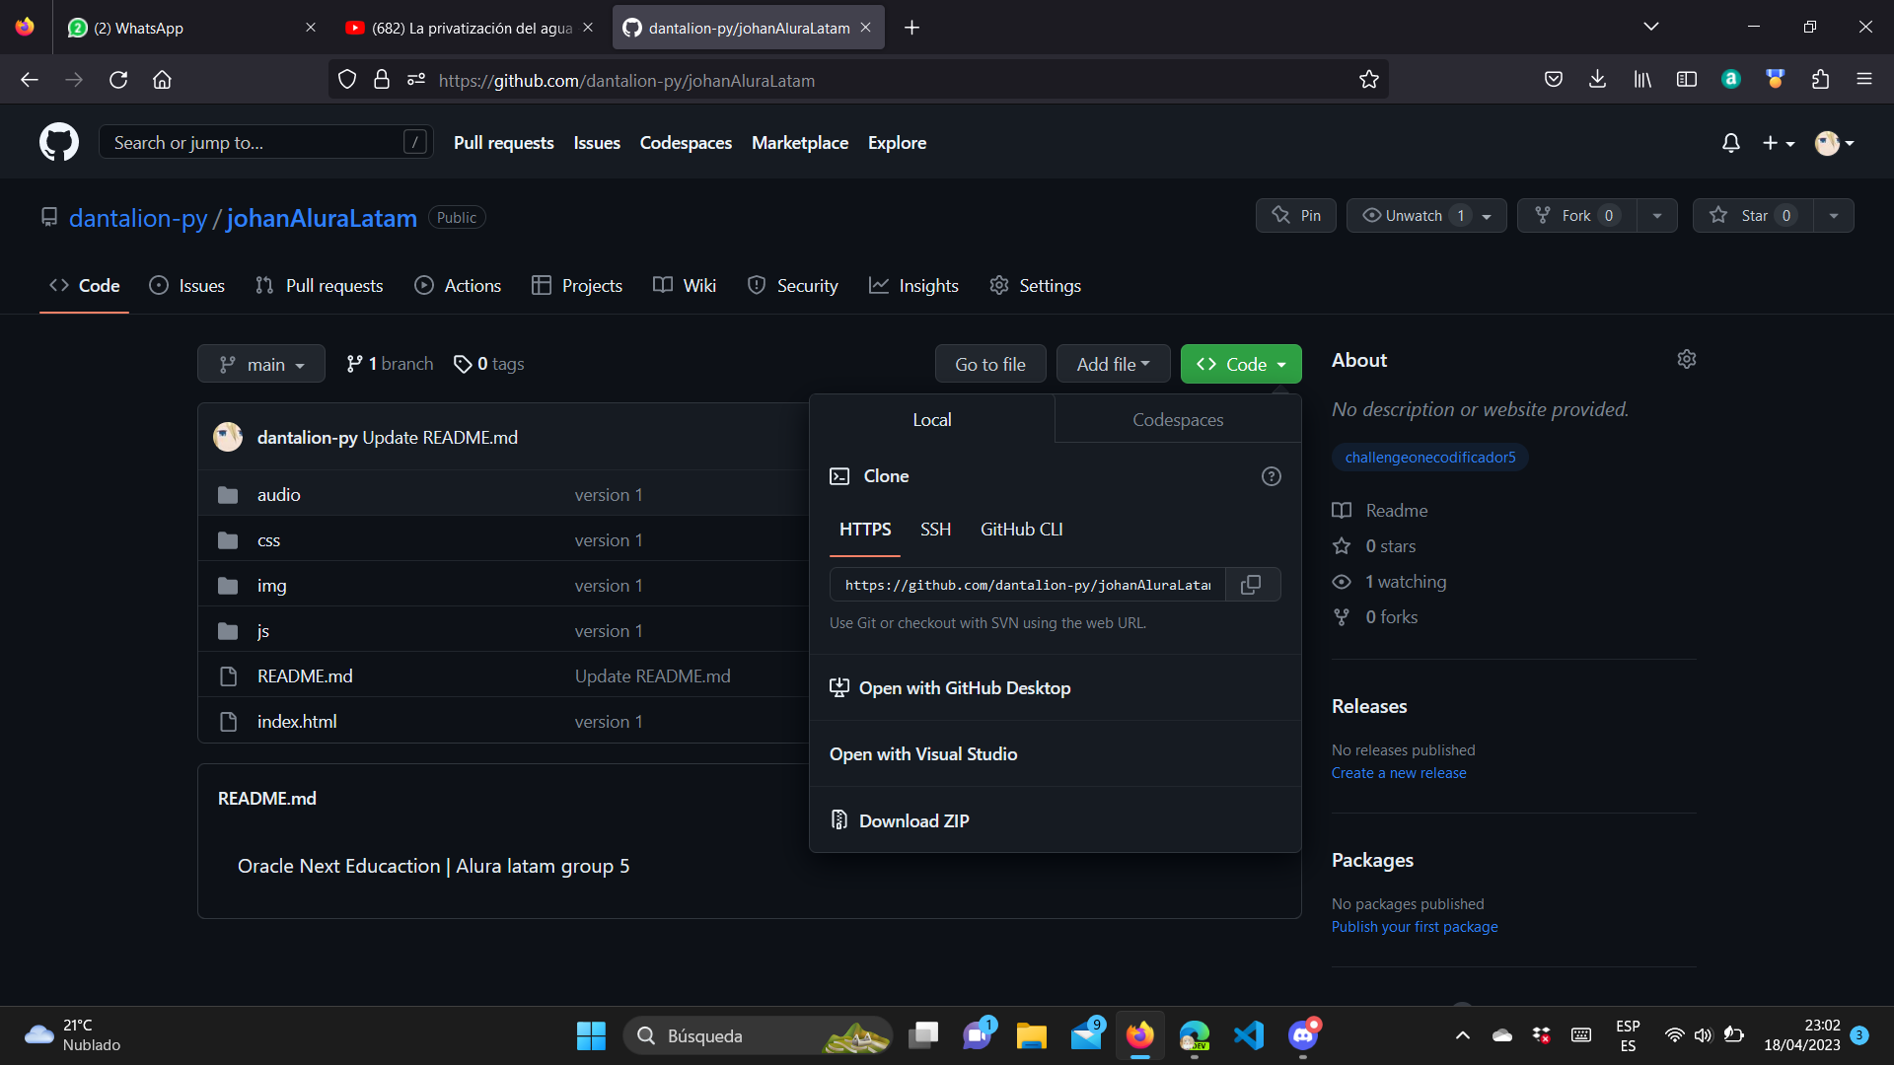Switch to the WhatsApp browser tab
Image resolution: width=1894 pixels, height=1065 pixels.
point(192,28)
